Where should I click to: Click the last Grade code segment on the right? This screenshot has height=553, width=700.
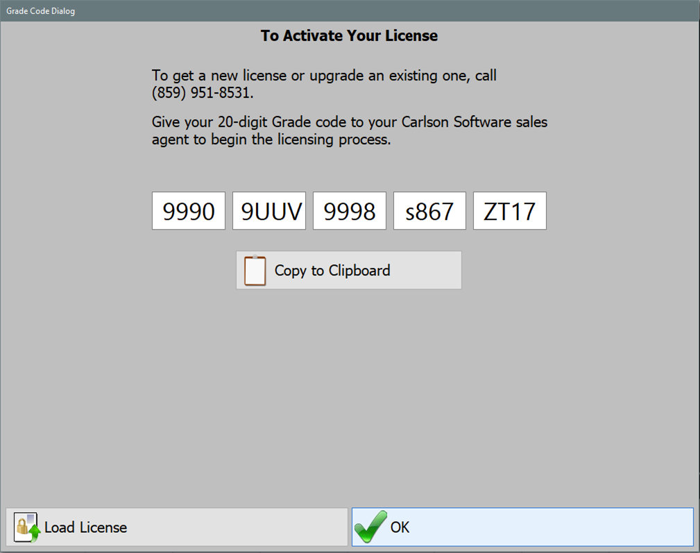509,210
